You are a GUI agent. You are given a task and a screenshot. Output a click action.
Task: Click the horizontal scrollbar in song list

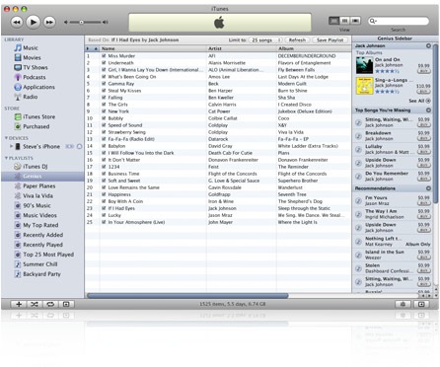pyautogui.click(x=187, y=296)
